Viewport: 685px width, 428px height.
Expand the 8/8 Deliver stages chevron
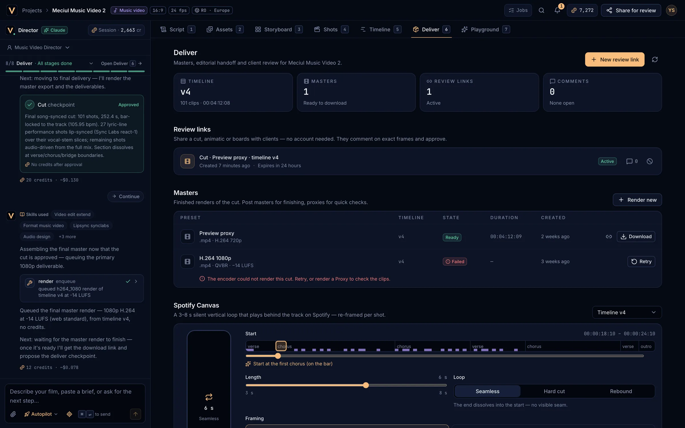(x=91, y=63)
